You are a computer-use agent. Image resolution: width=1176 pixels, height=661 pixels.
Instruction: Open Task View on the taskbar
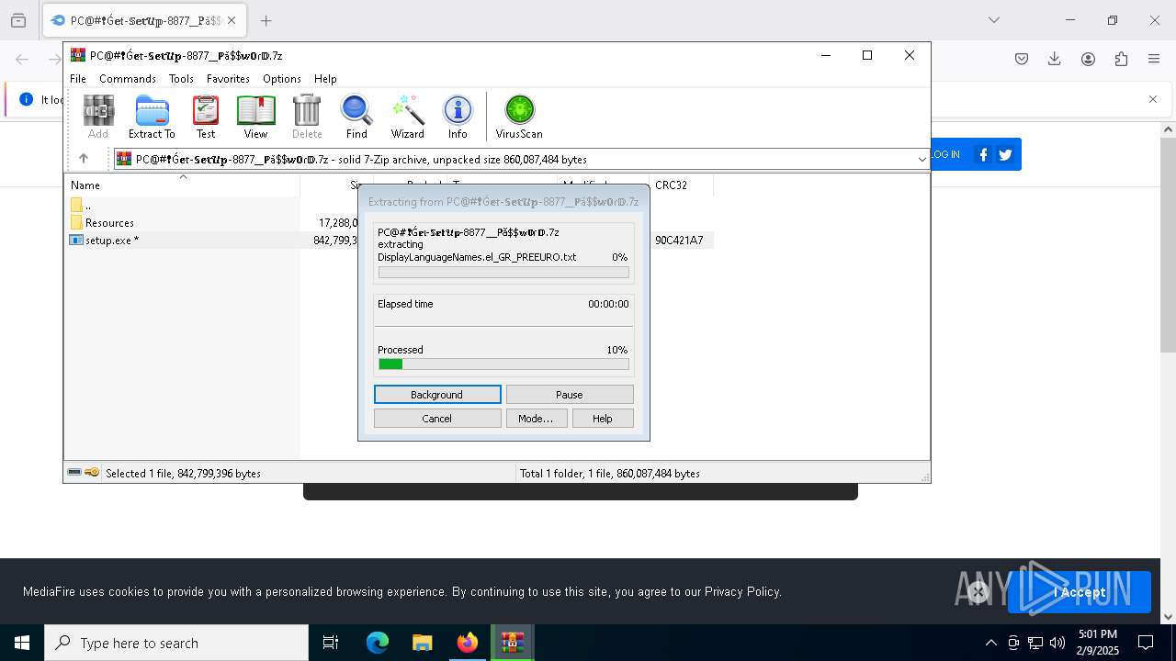[x=331, y=643]
